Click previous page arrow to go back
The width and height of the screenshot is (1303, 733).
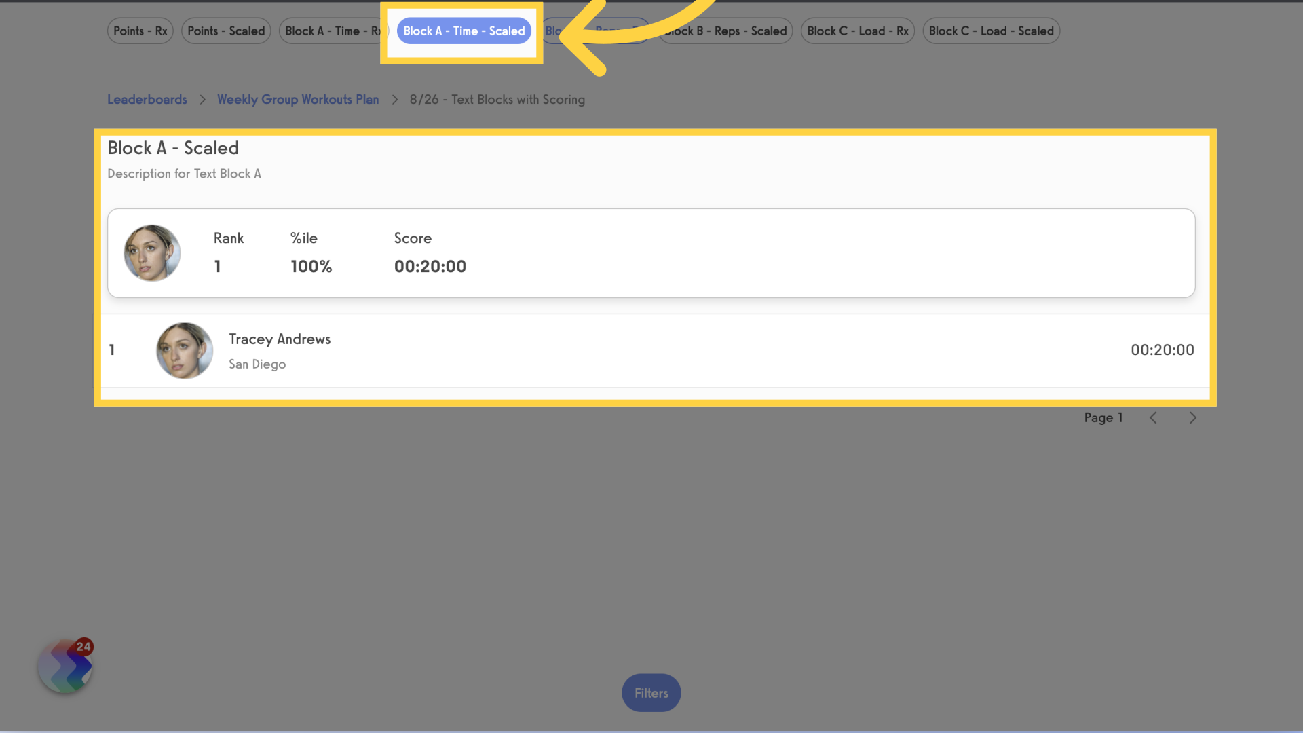1154,417
